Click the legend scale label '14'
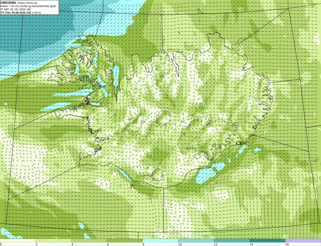 (x=251, y=244)
